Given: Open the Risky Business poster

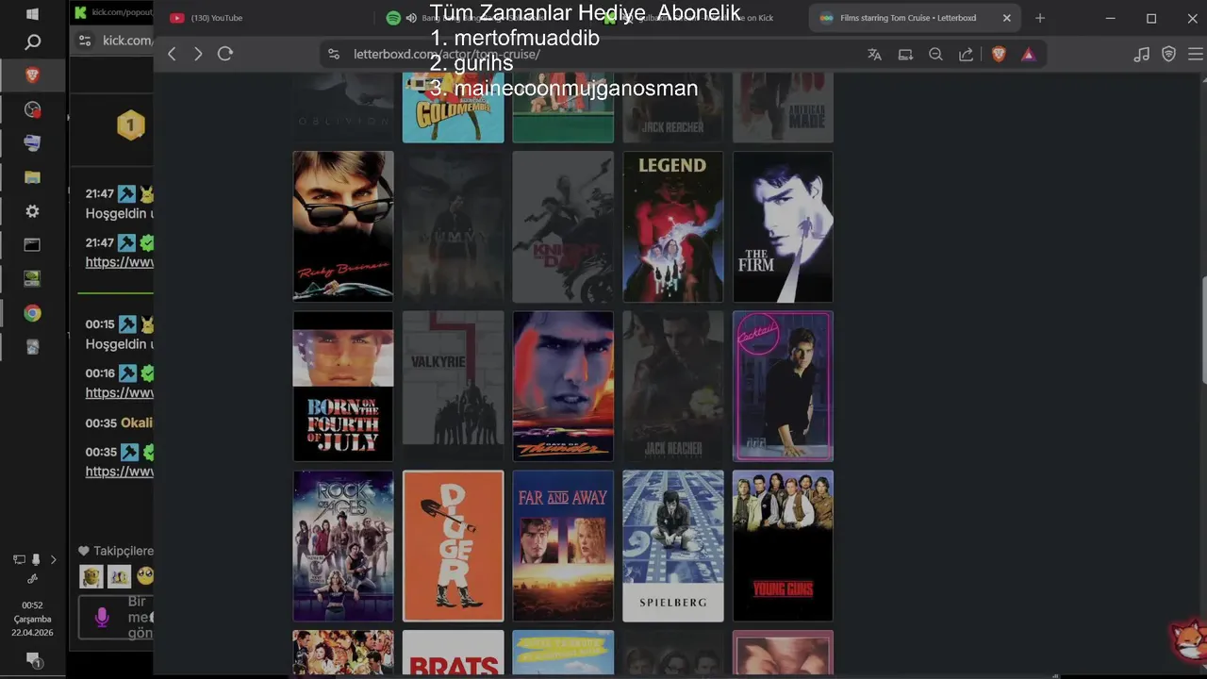Looking at the screenshot, I should coord(343,226).
